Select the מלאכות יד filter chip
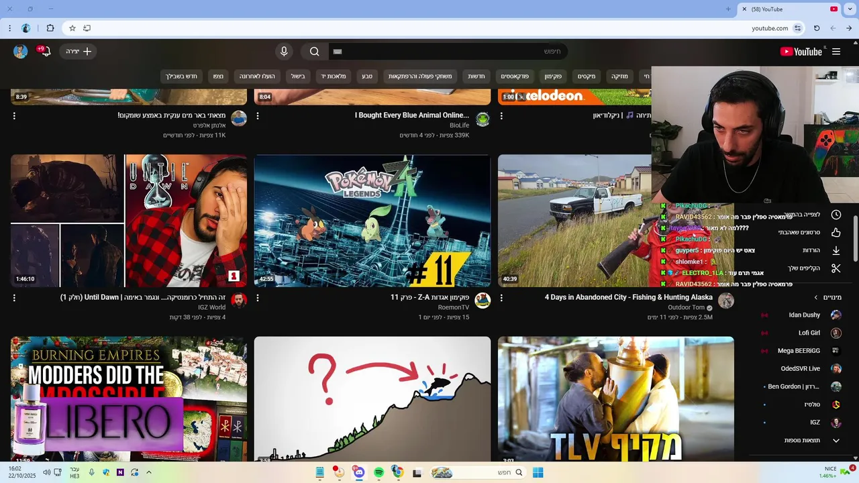859x483 pixels. click(334, 76)
